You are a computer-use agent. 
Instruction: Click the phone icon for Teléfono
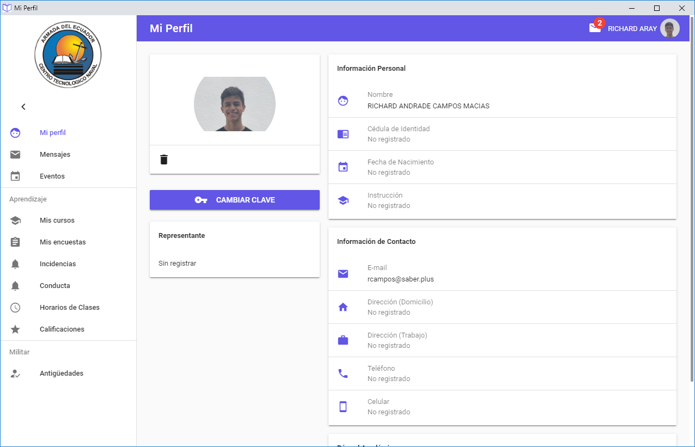tap(343, 373)
